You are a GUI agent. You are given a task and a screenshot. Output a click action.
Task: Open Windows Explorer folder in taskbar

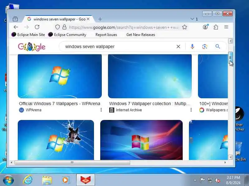point(47,180)
